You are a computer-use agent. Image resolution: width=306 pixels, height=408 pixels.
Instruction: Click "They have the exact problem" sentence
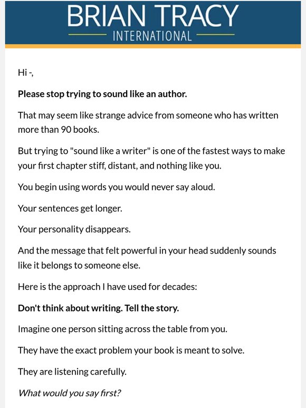(x=131, y=351)
